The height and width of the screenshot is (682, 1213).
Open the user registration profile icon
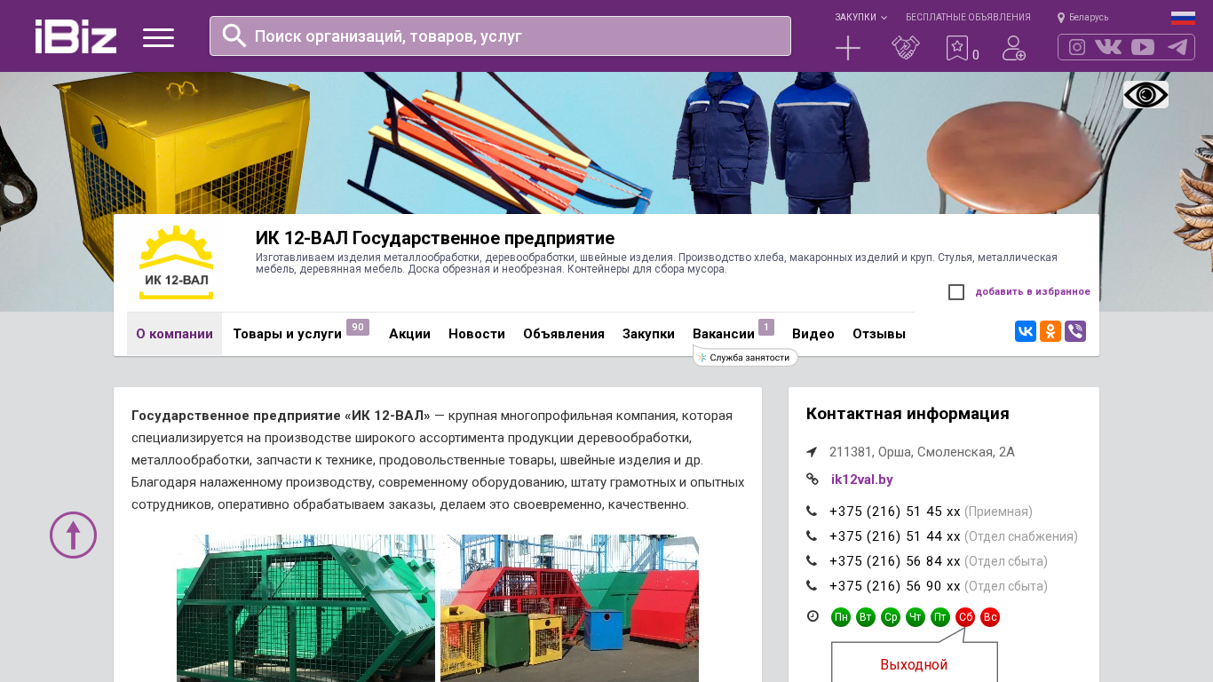[x=1014, y=48]
